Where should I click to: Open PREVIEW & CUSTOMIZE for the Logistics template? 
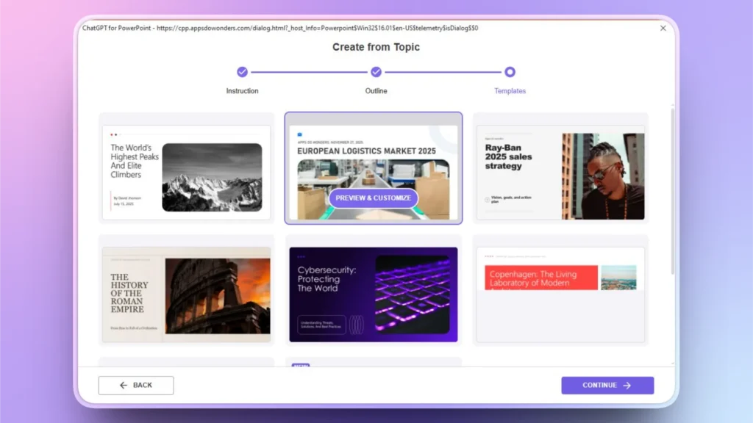point(374,198)
